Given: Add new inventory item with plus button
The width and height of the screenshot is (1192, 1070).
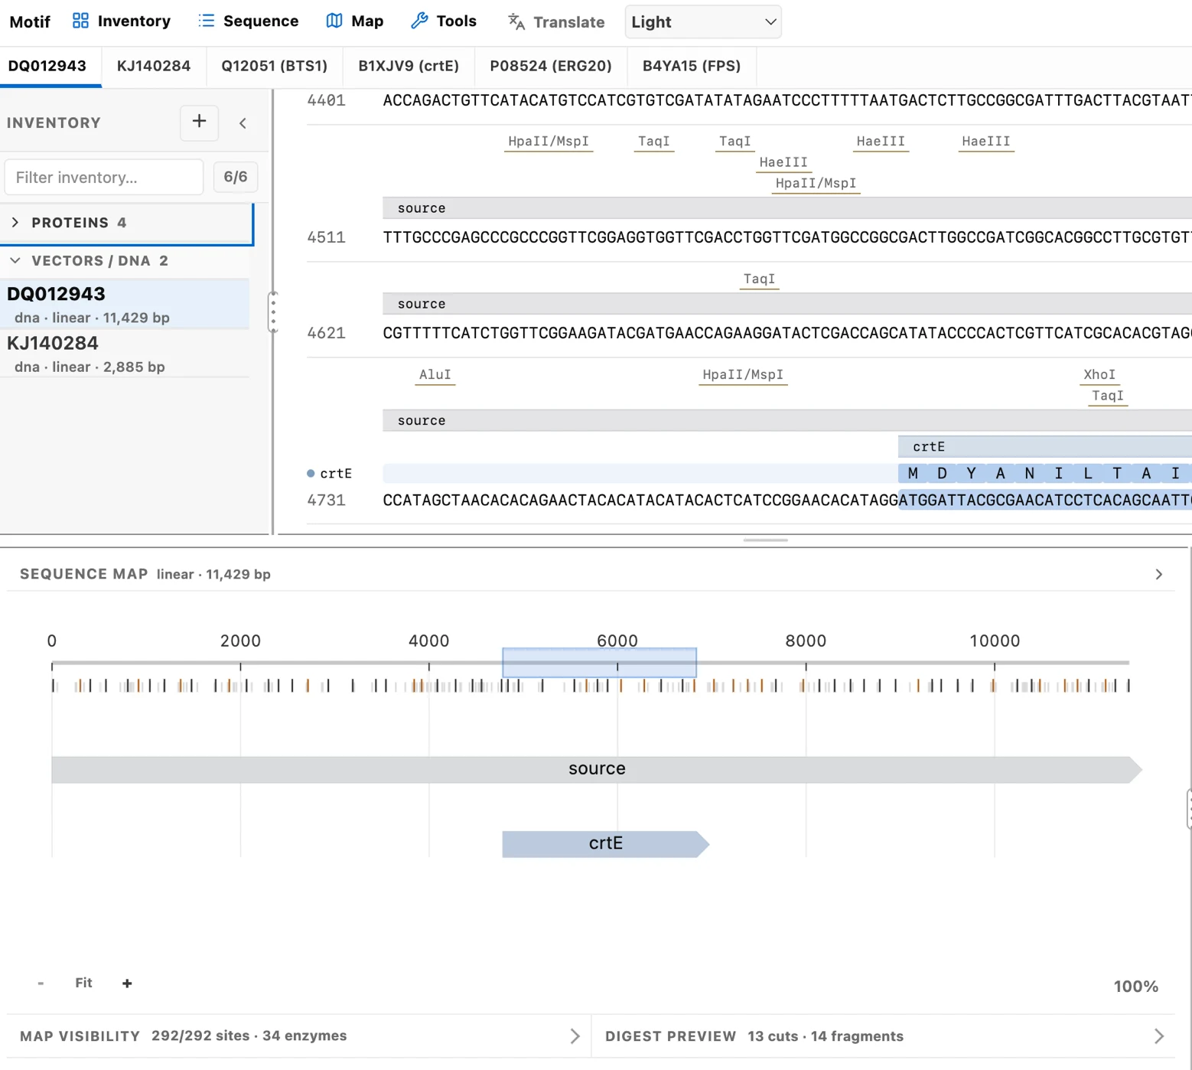Looking at the screenshot, I should coord(199,122).
